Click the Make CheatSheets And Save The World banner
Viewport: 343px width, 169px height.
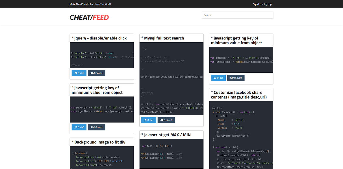pos(90,4)
